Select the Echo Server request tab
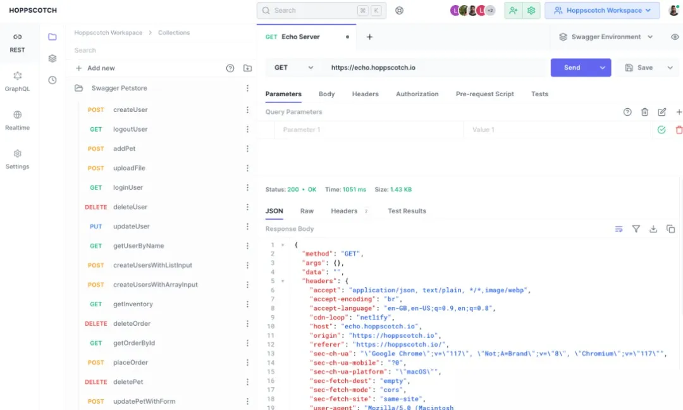The height and width of the screenshot is (410, 683). (x=306, y=37)
